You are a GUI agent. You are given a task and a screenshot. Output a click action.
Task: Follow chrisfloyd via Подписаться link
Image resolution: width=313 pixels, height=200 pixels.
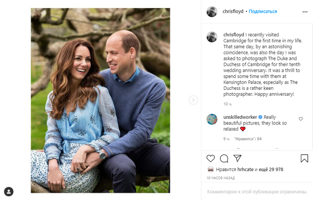(263, 12)
